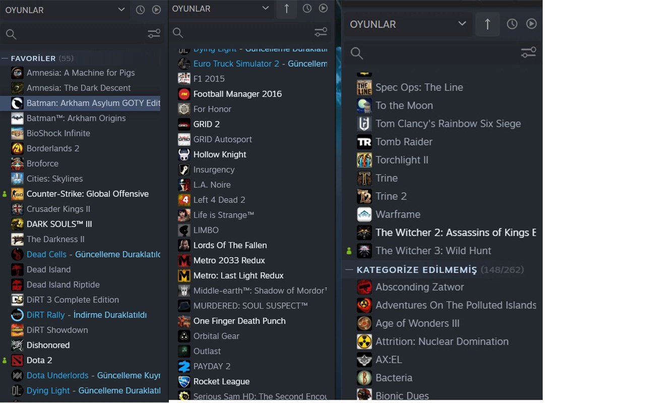Click the DiRT Rally paused download icon
The image size is (645, 403).
click(x=17, y=315)
